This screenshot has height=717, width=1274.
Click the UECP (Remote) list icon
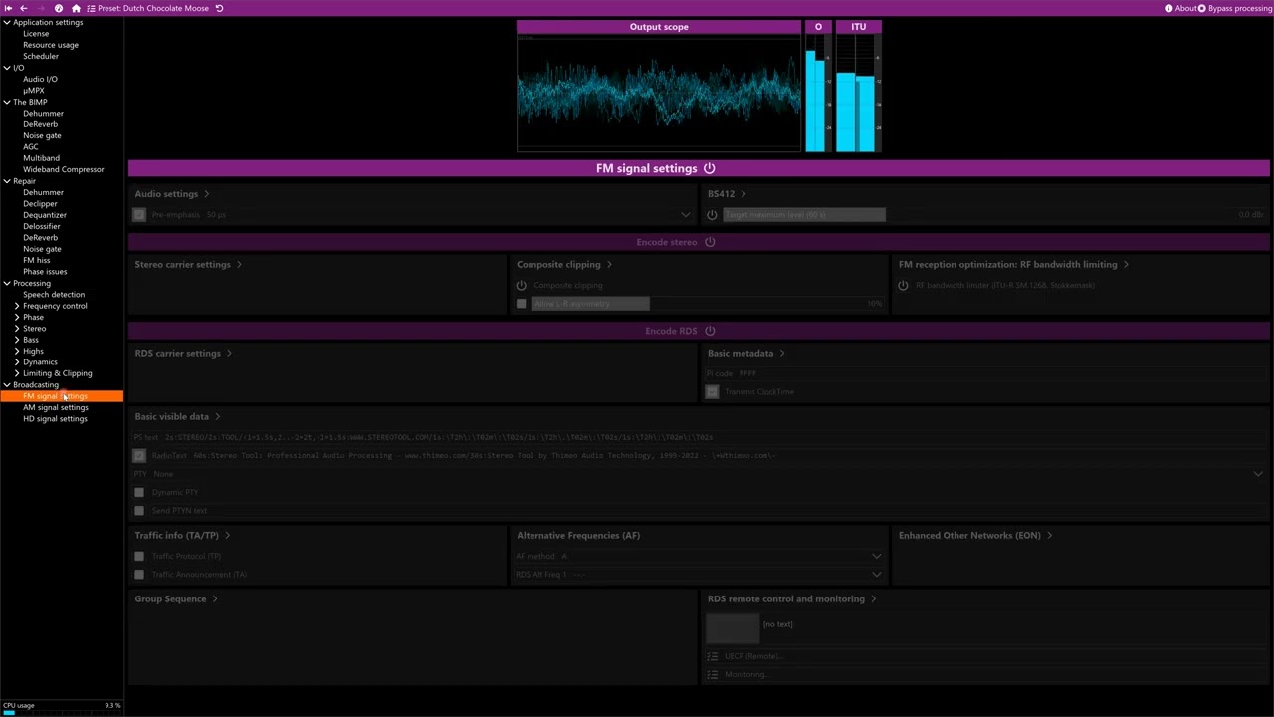[712, 656]
